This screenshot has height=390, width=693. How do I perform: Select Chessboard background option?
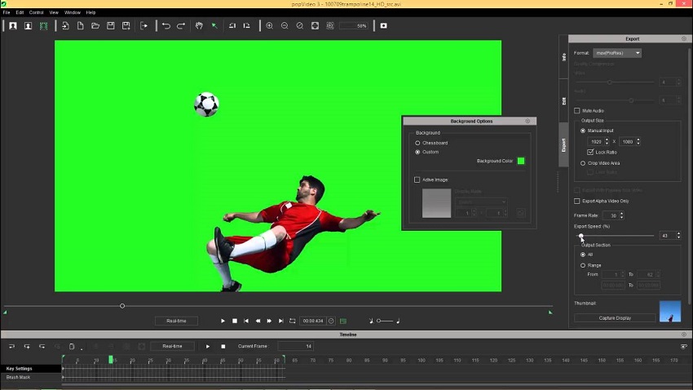click(x=417, y=144)
